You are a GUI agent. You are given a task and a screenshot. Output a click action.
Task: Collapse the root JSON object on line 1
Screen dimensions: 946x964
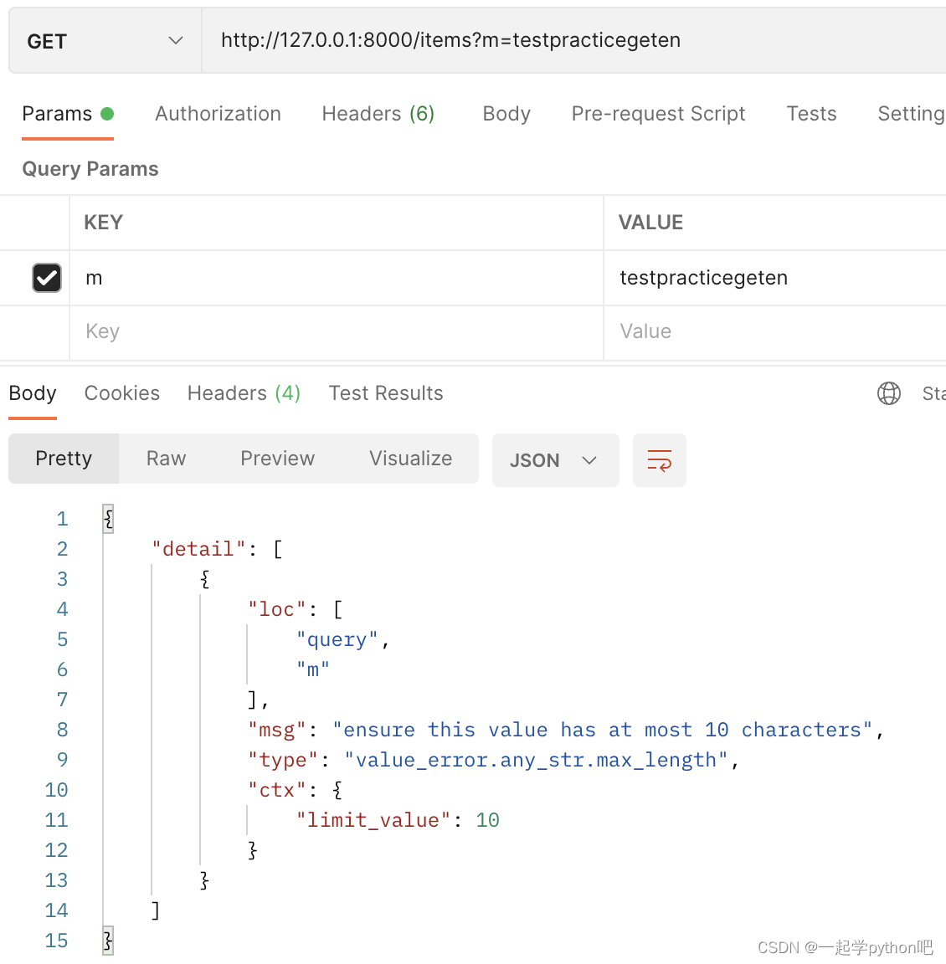pos(108,518)
